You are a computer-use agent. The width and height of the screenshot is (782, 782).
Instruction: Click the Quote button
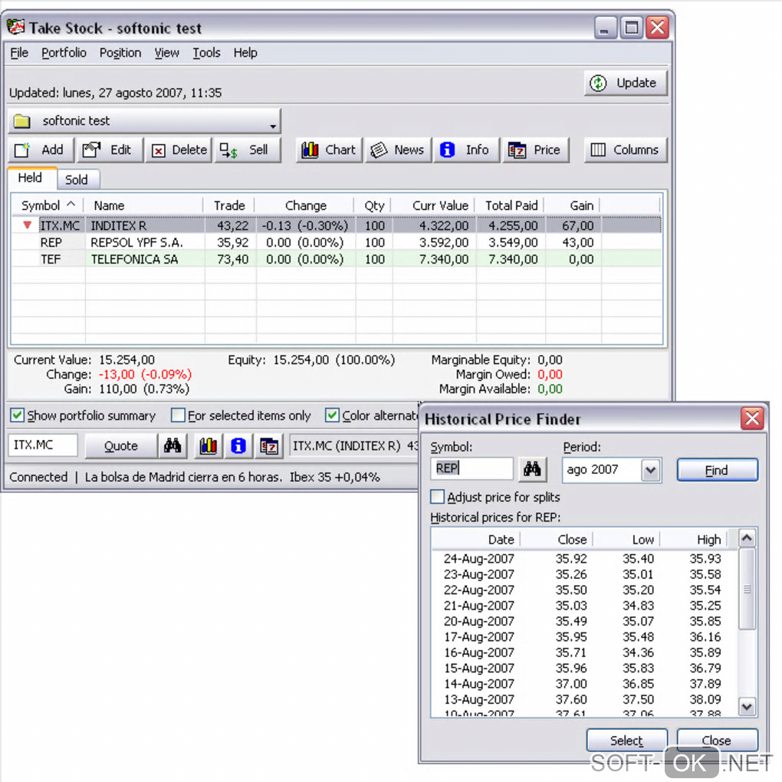tap(121, 445)
